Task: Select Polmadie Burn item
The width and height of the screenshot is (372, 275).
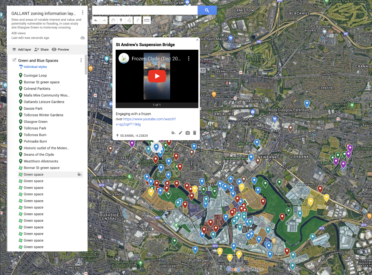Action: (35, 141)
